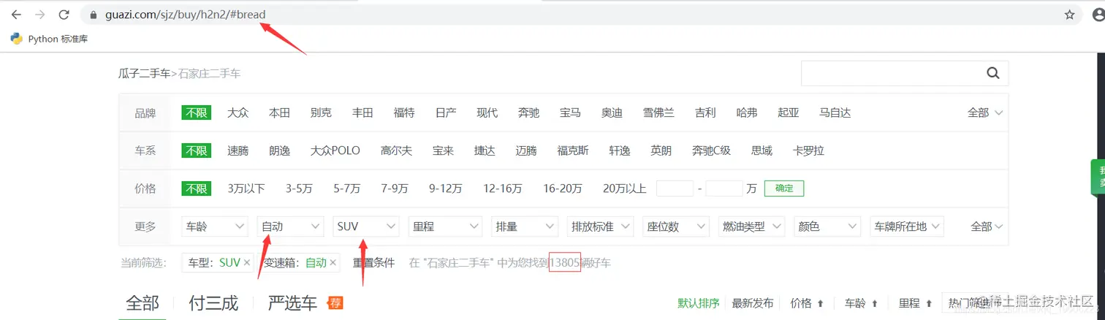The width and height of the screenshot is (1105, 320).
Task: Open the 燃油类型 dropdown
Action: pyautogui.click(x=752, y=226)
